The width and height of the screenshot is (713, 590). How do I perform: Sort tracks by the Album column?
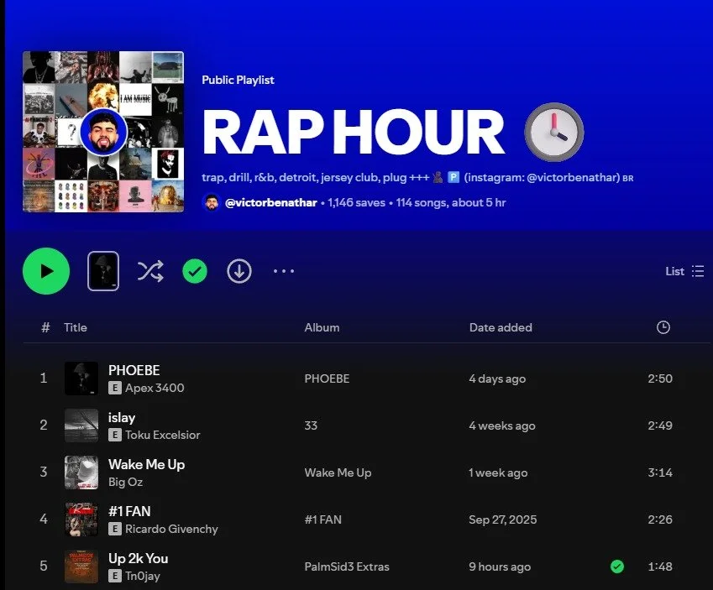tap(322, 327)
